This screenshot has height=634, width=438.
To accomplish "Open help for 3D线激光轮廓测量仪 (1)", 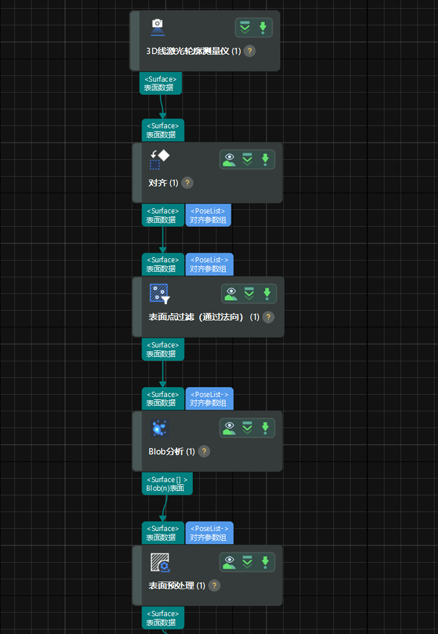I will 250,51.
